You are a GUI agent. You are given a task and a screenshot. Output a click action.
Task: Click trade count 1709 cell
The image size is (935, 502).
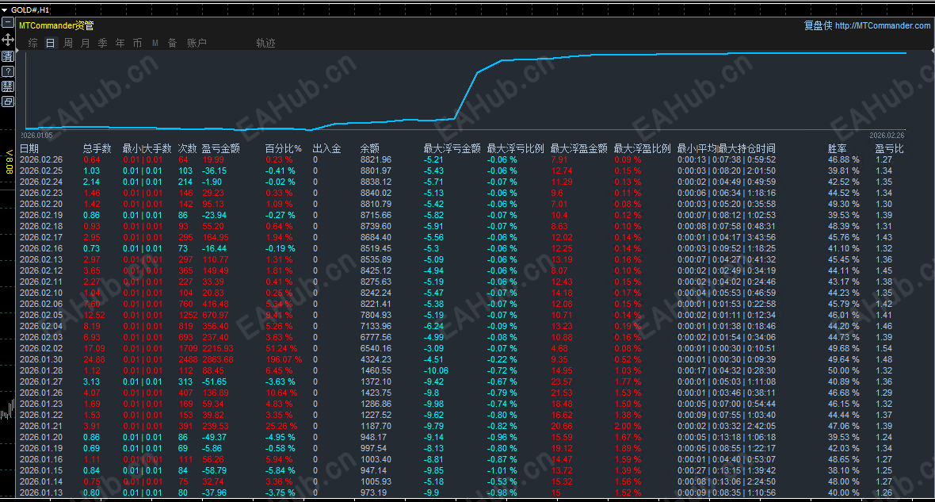point(188,349)
